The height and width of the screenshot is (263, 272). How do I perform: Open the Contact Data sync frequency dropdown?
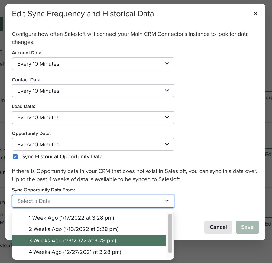[x=93, y=91]
